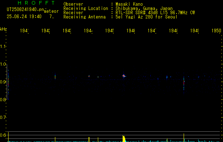Click the 0.6 frequency axis label
The height and width of the screenshot is (142, 223).
tap(3, 135)
